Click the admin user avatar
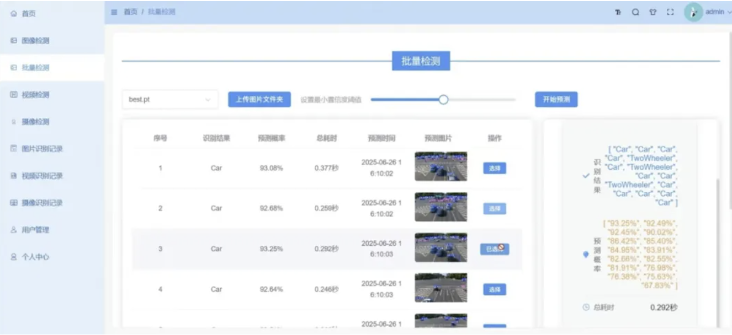 click(693, 12)
